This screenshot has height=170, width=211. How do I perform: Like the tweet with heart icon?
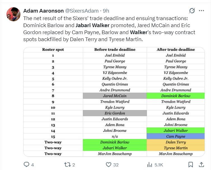coord(109,164)
